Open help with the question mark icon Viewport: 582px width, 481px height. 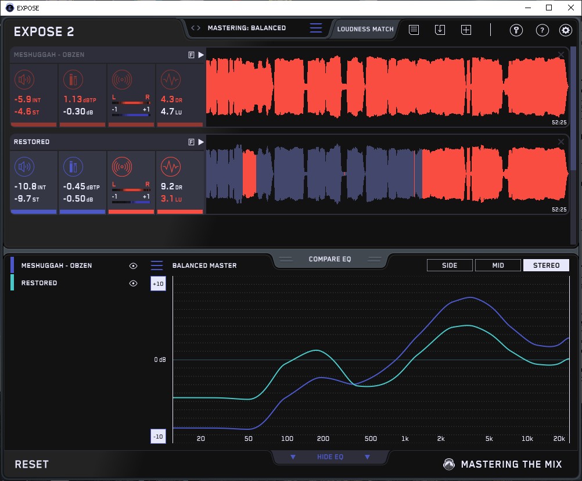[x=543, y=30]
